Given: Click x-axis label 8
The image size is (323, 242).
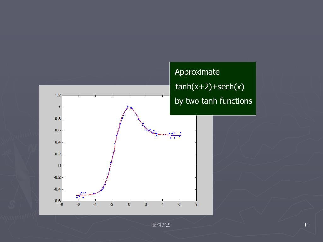Looking at the screenshot, I should tap(196, 205).
